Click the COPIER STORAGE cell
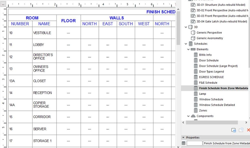Image resolution: width=250 pixels, height=148 pixels. pyautogui.click(x=44, y=105)
